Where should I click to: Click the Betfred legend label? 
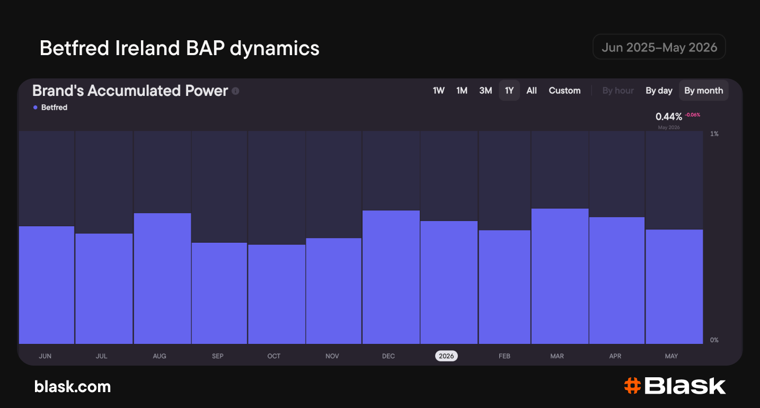click(54, 108)
